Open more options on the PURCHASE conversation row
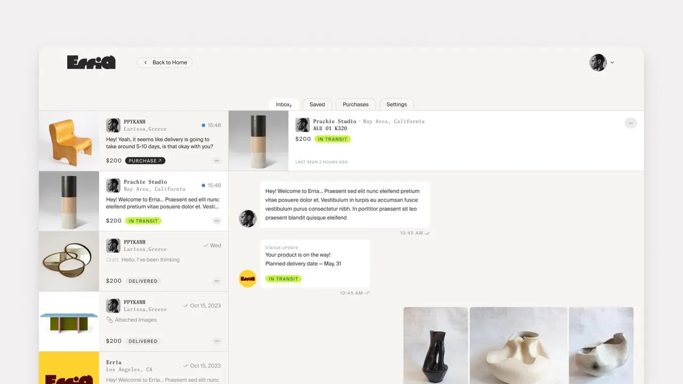This screenshot has width=683, height=384. point(217,161)
